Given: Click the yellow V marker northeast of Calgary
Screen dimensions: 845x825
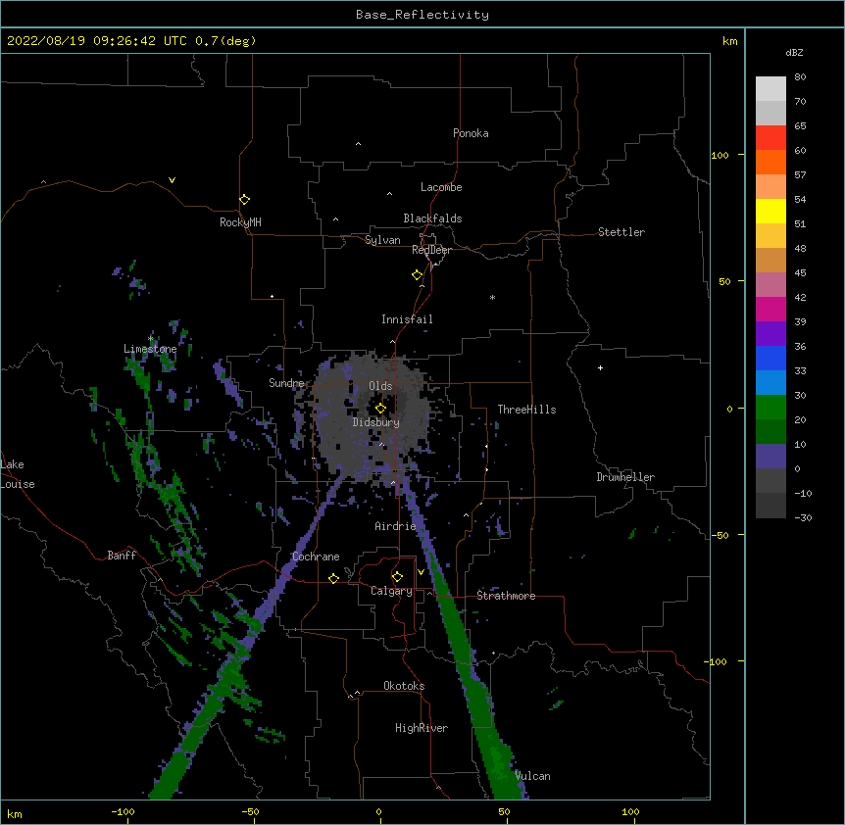Looking at the screenshot, I should 421,572.
